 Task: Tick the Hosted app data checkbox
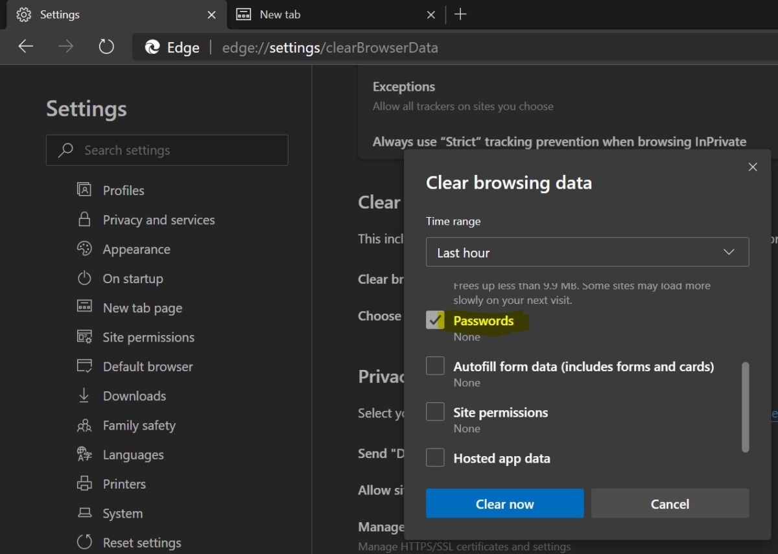[435, 457]
